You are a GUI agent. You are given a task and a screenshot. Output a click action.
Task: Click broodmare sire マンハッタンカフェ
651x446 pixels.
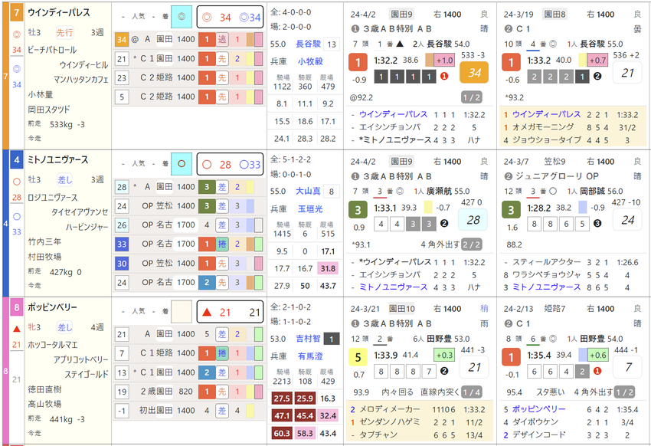(81, 80)
